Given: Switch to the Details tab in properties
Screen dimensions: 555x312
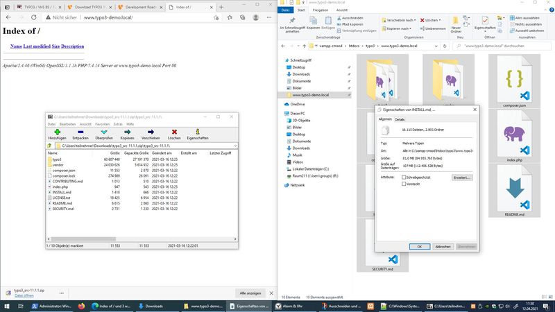Looking at the screenshot, I should (400, 119).
